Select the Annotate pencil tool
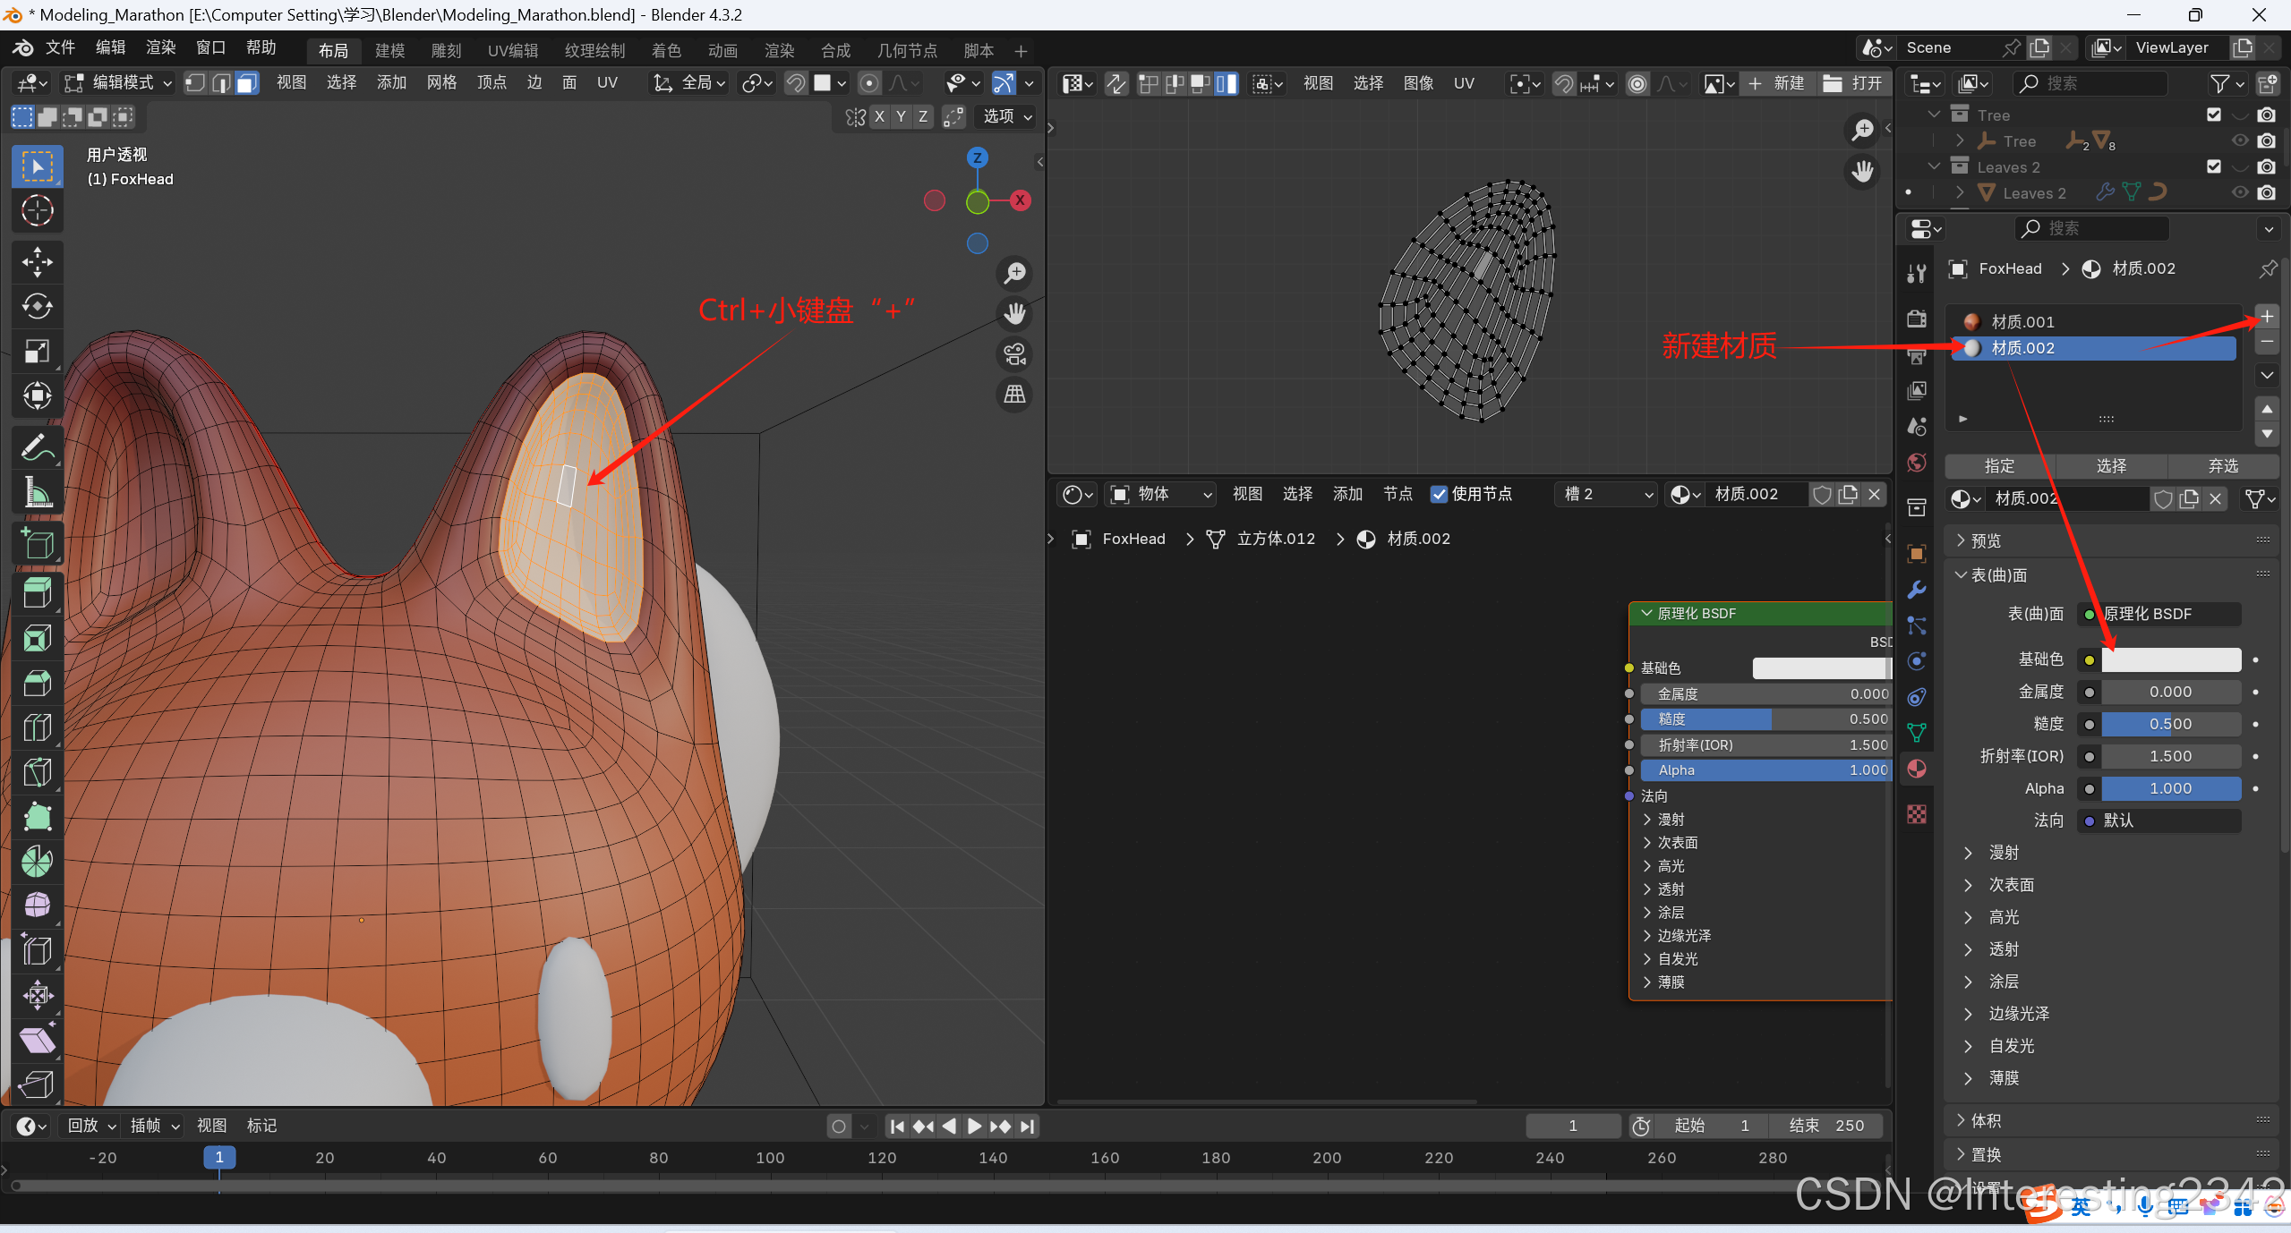Image resolution: width=2291 pixels, height=1233 pixels. pos(37,446)
